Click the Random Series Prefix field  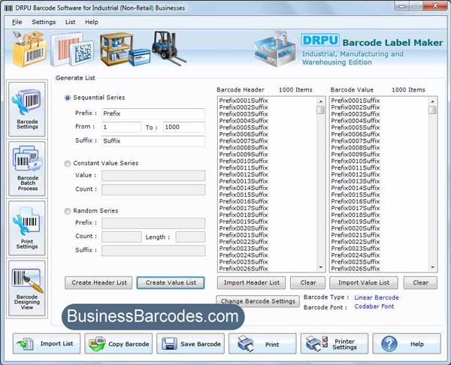153,223
